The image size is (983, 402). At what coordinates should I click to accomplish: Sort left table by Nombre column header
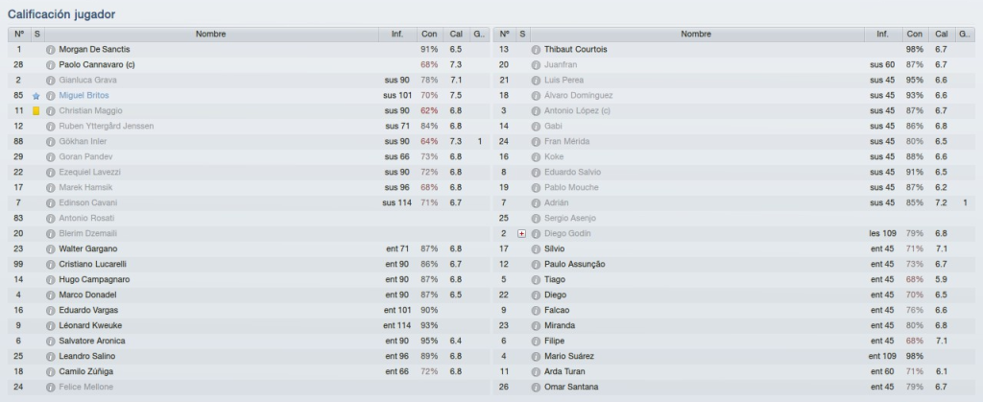[x=210, y=35]
